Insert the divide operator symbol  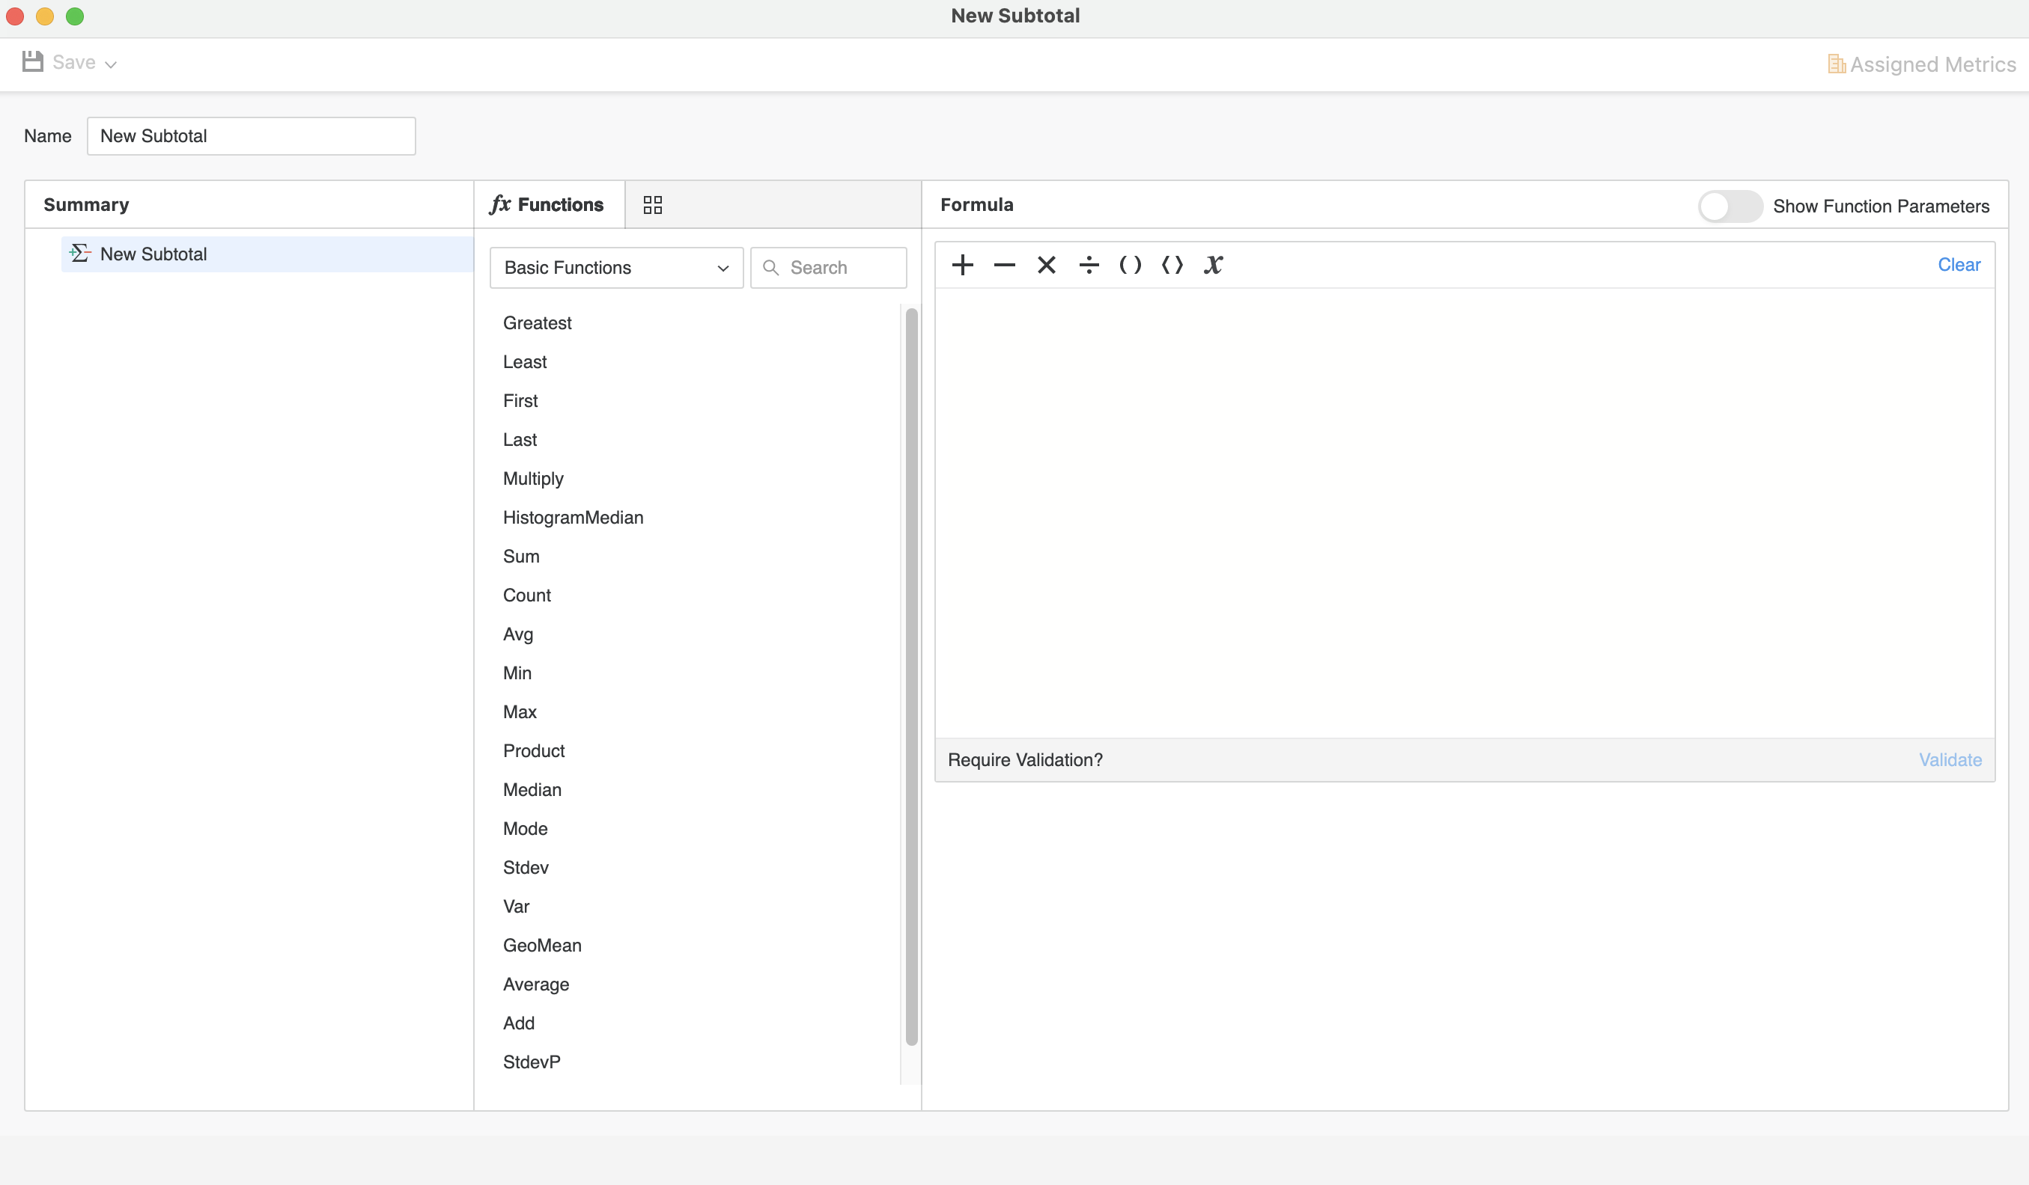click(x=1089, y=265)
